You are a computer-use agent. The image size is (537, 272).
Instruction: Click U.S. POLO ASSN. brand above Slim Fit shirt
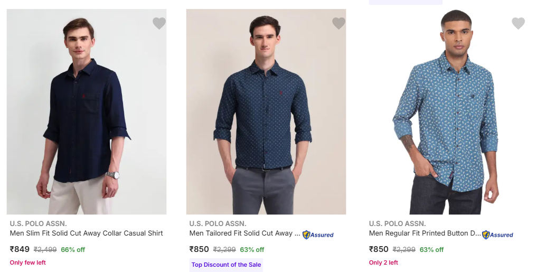pyautogui.click(x=38, y=223)
